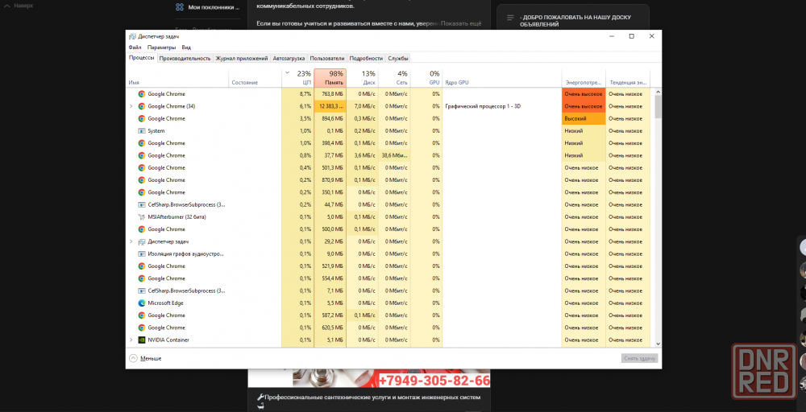Sort by the Состояние column header
Image resolution: width=806 pixels, height=412 pixels.
click(255, 78)
